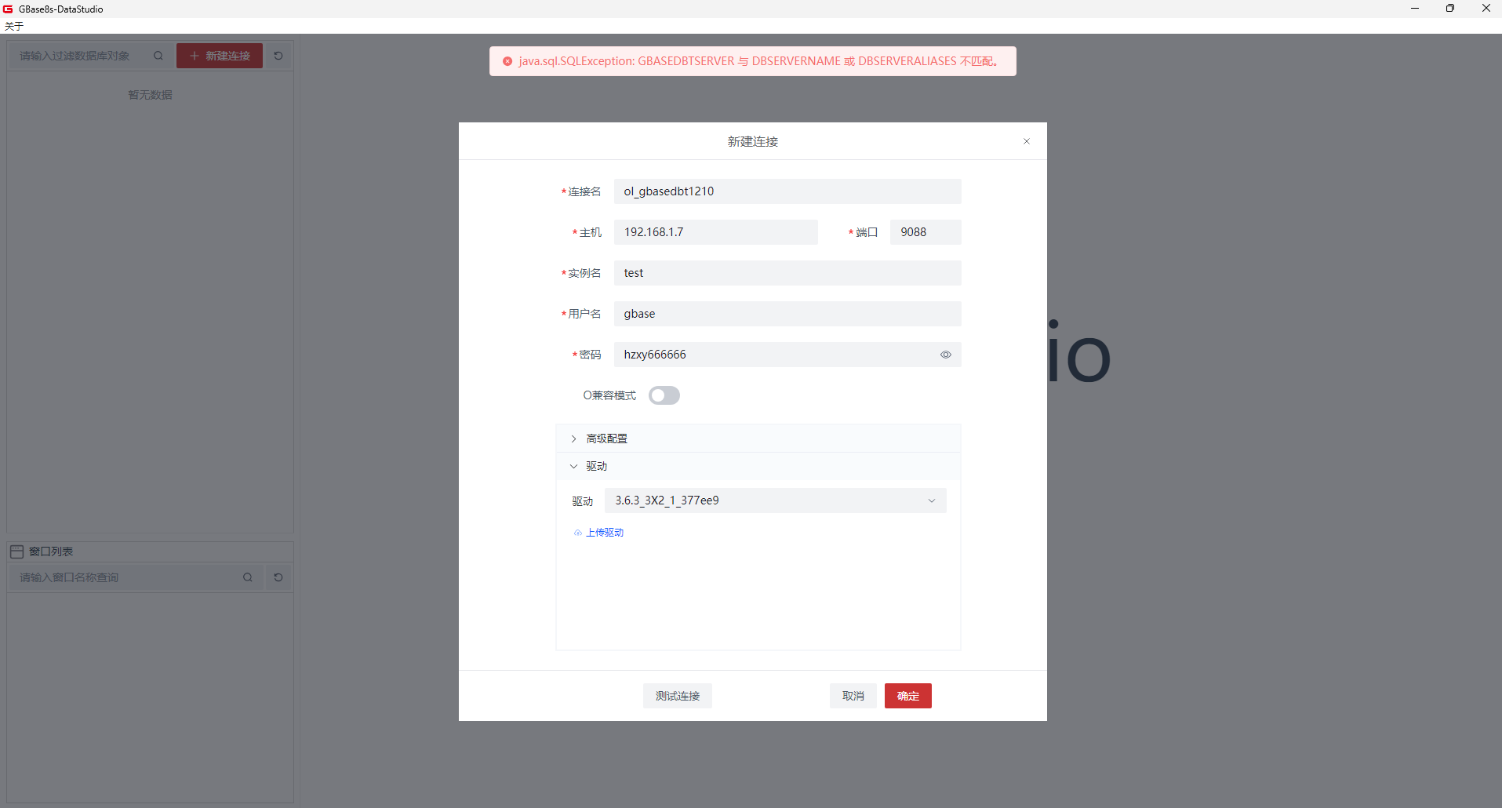Click the 窗口列表 panel icon
Image resolution: width=1502 pixels, height=808 pixels.
[x=16, y=551]
